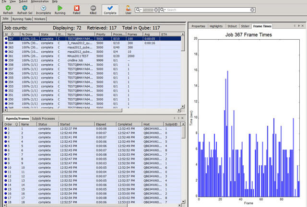Viewport: 307px width, 207px height.
Task: Open the job search options dropdown
Action: pyautogui.click(x=163, y=10)
